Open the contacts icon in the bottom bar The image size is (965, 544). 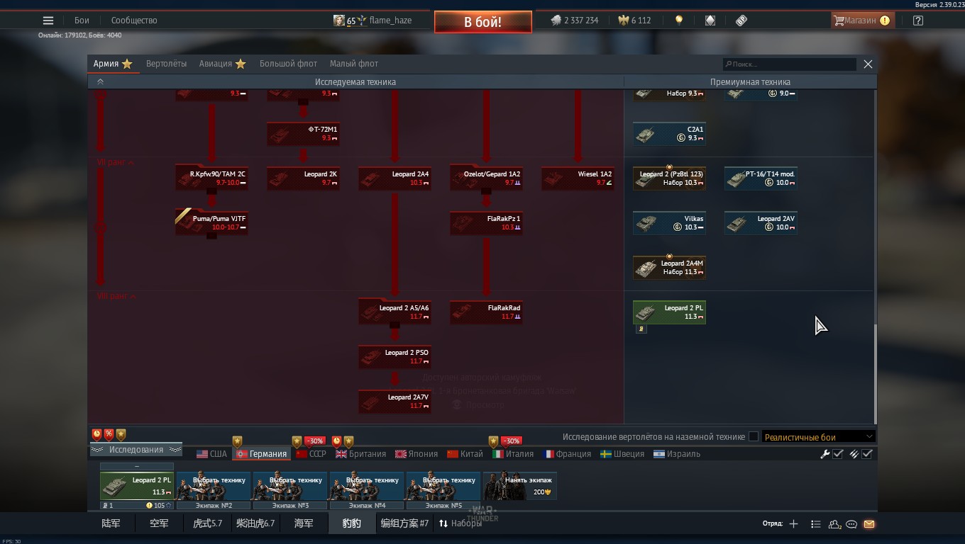point(834,524)
